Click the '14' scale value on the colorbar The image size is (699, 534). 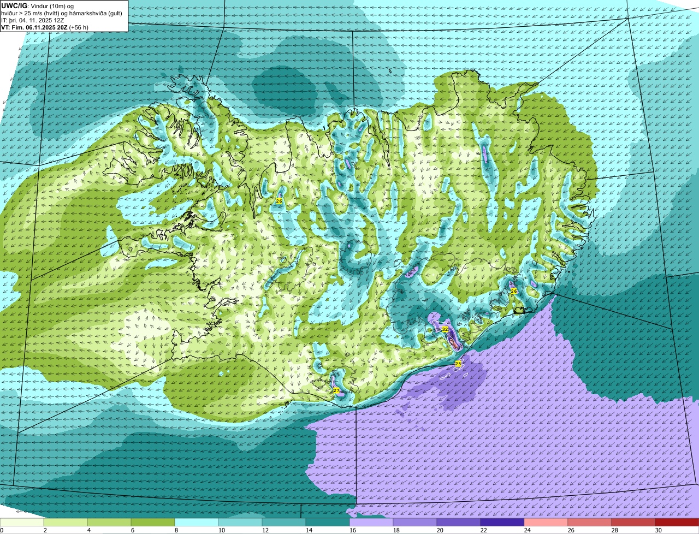(308, 530)
